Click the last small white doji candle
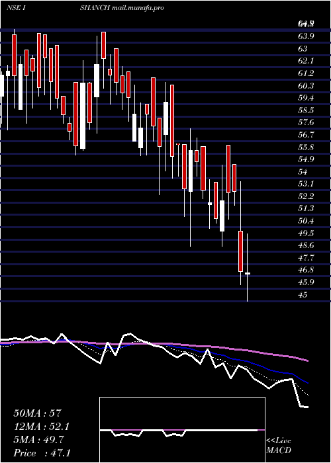The width and height of the screenshot is (331, 463). 248,274
